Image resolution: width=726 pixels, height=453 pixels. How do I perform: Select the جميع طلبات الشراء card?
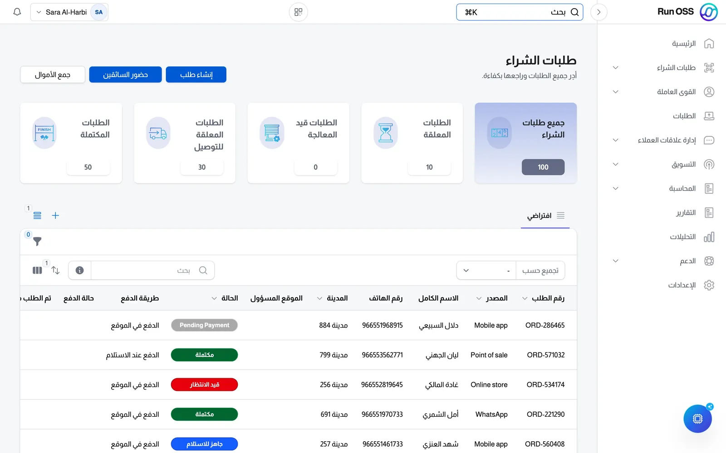tap(525, 143)
